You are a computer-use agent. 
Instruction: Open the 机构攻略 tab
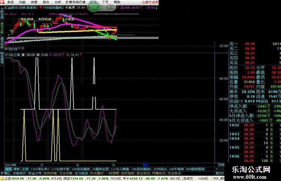tap(50, 173)
